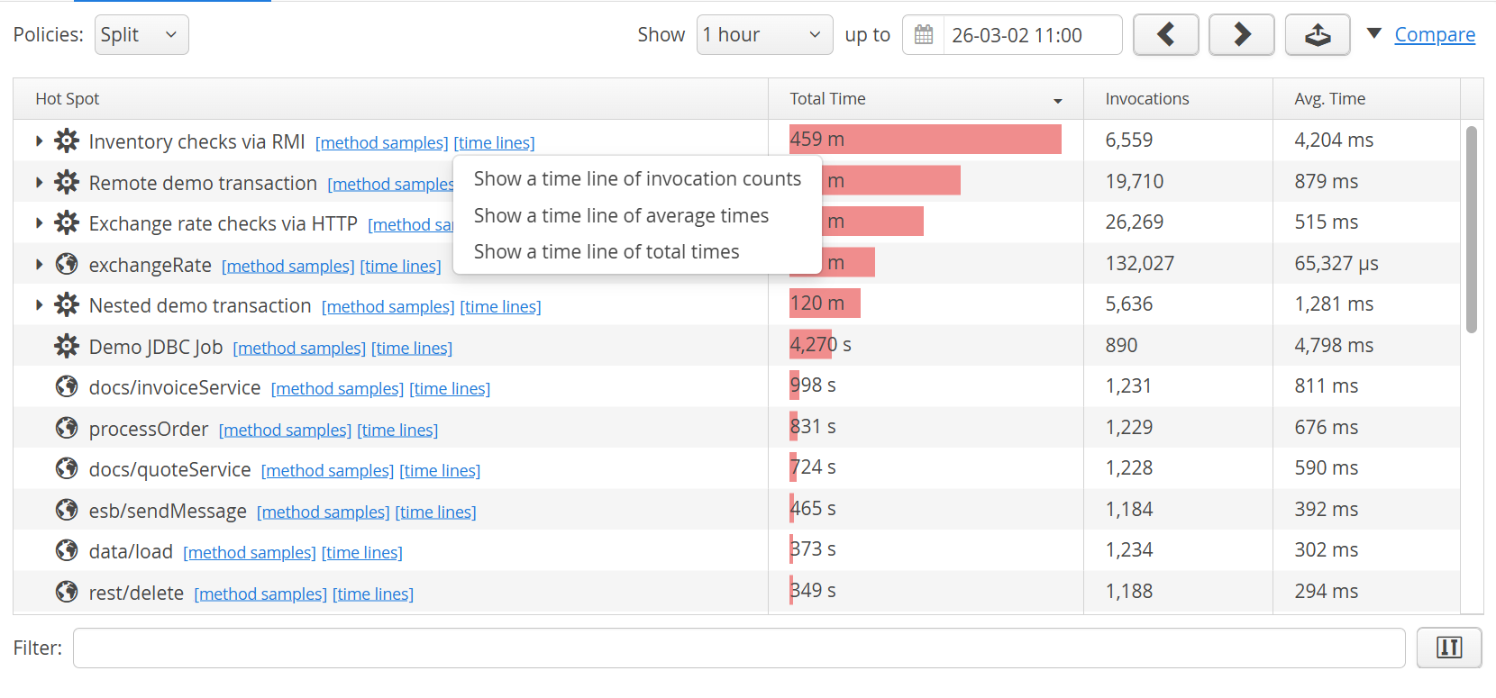Screen dimensions: 1496x698
Task: Click the export/upload icon button
Action: (1317, 35)
